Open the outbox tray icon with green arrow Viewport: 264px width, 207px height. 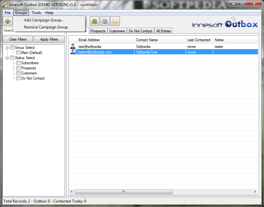95,21
